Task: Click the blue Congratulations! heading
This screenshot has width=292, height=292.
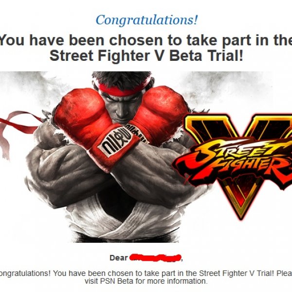Action: click(146, 20)
